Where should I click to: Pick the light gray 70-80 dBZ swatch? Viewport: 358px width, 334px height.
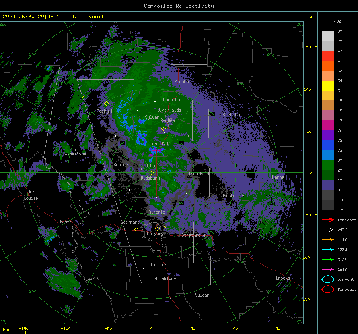328,36
